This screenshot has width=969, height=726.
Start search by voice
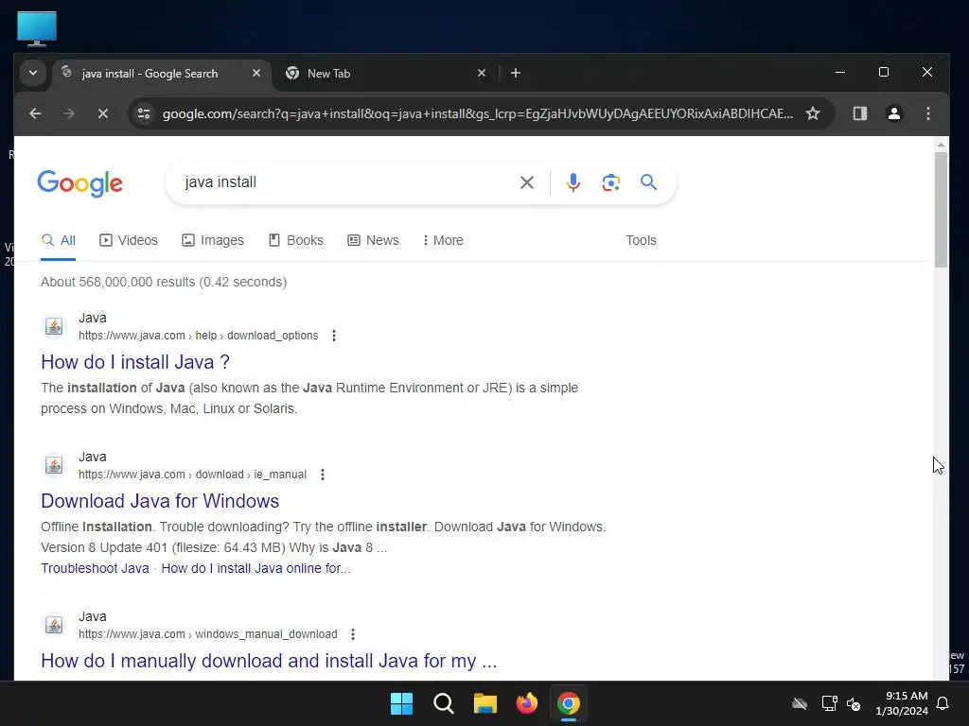point(573,182)
